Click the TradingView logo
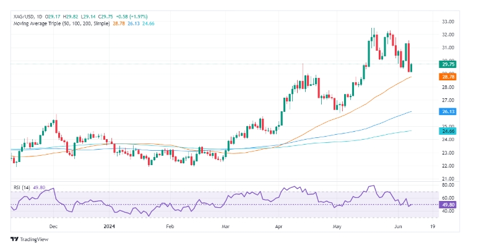The image size is (479, 243). pos(29,239)
